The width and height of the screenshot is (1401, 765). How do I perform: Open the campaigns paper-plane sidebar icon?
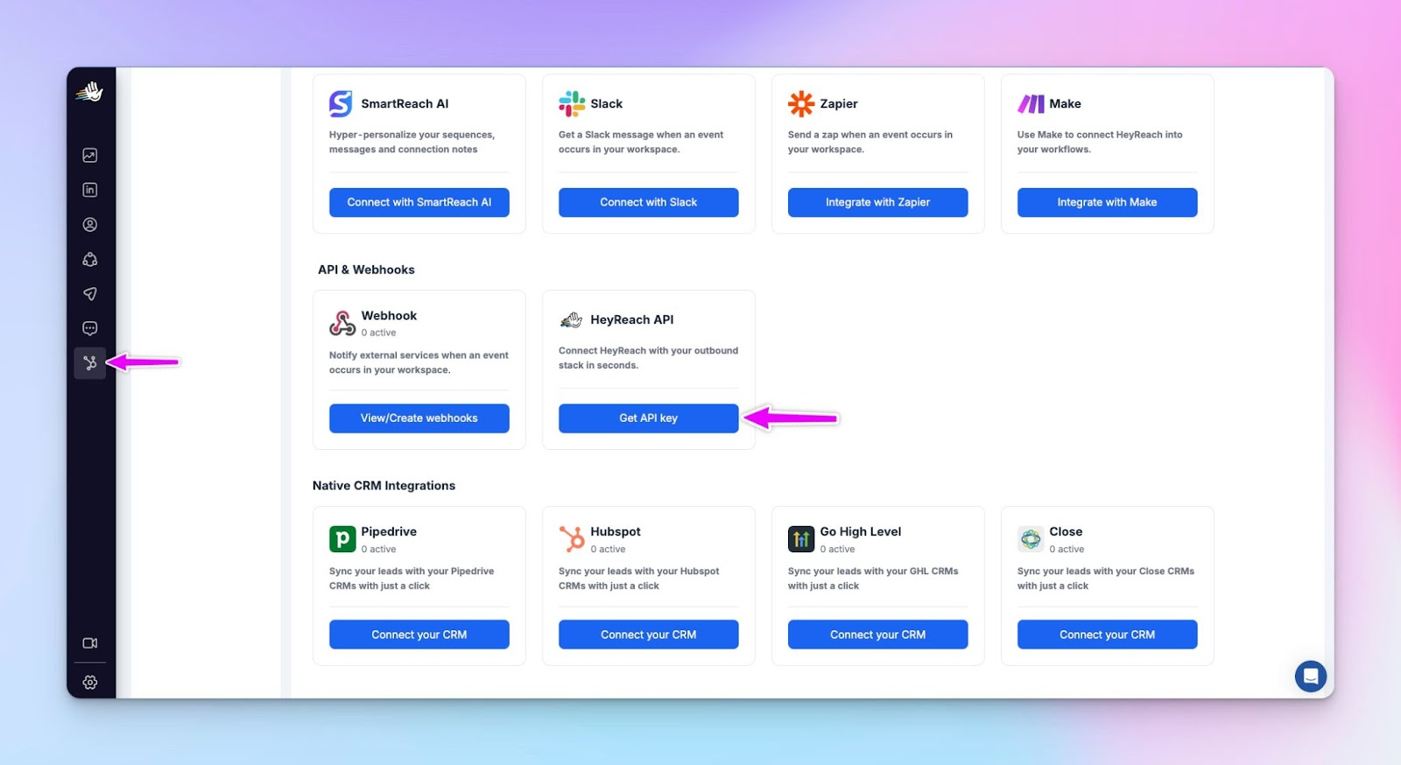(x=89, y=294)
